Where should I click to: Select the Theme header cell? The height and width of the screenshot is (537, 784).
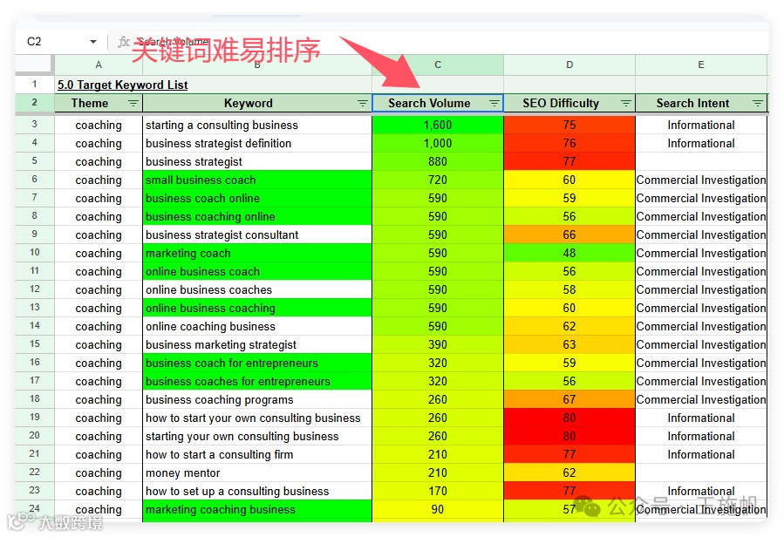click(99, 104)
